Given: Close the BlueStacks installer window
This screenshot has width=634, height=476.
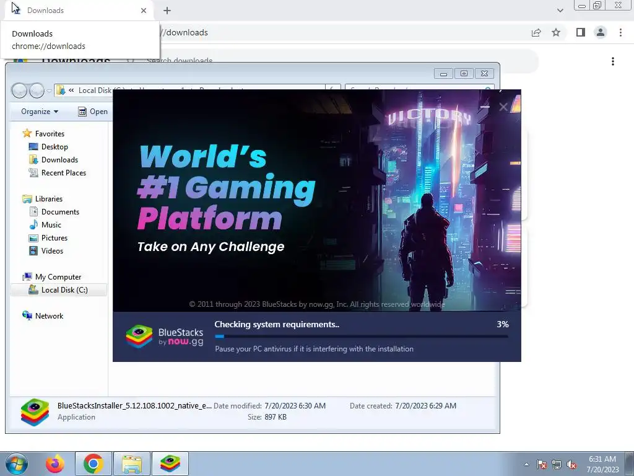Looking at the screenshot, I should [x=503, y=107].
